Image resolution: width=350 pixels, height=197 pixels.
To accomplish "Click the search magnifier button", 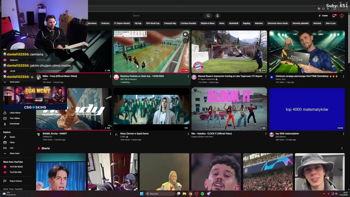I will [208, 16].
